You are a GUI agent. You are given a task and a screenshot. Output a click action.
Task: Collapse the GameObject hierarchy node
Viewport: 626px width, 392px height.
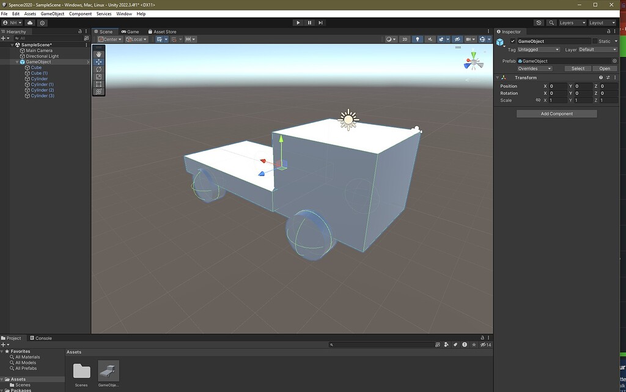pyautogui.click(x=17, y=62)
